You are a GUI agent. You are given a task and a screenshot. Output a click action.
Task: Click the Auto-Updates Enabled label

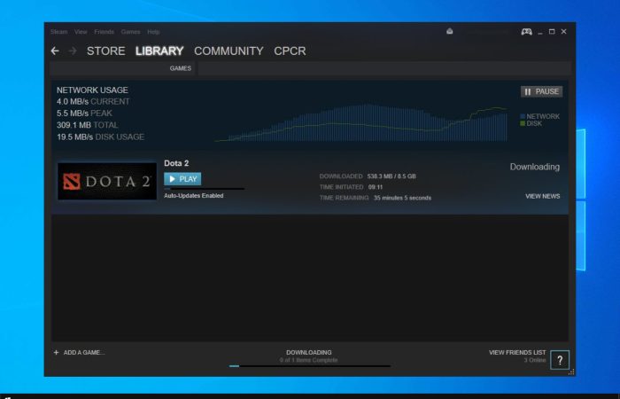[194, 196]
